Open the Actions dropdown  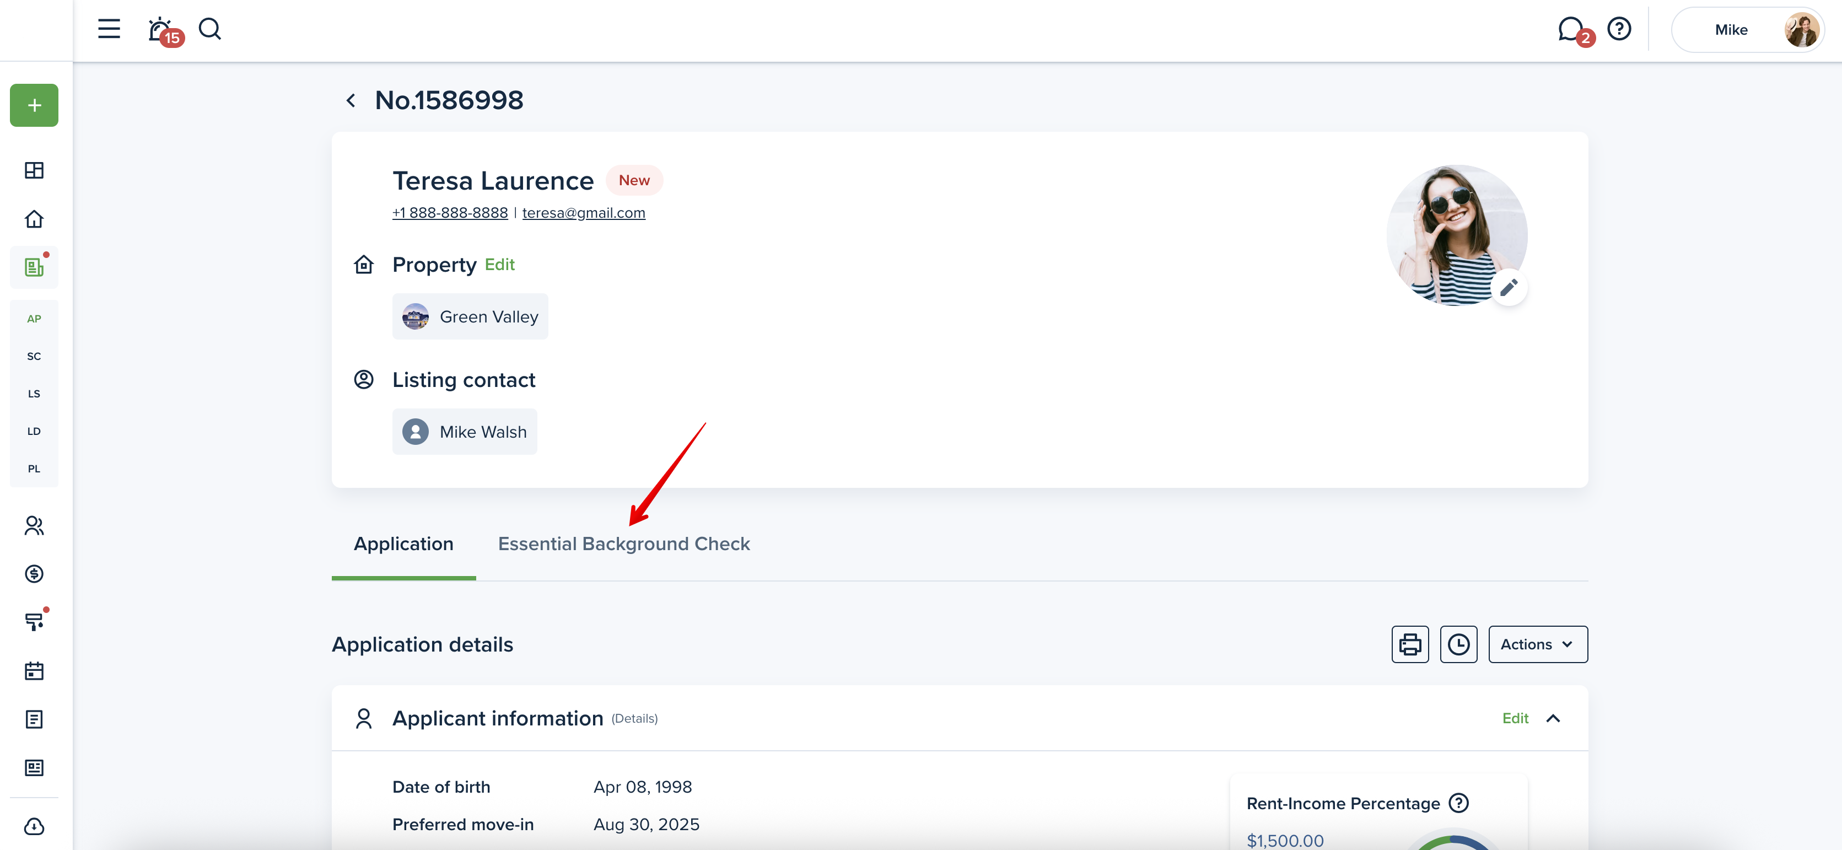pos(1538,645)
